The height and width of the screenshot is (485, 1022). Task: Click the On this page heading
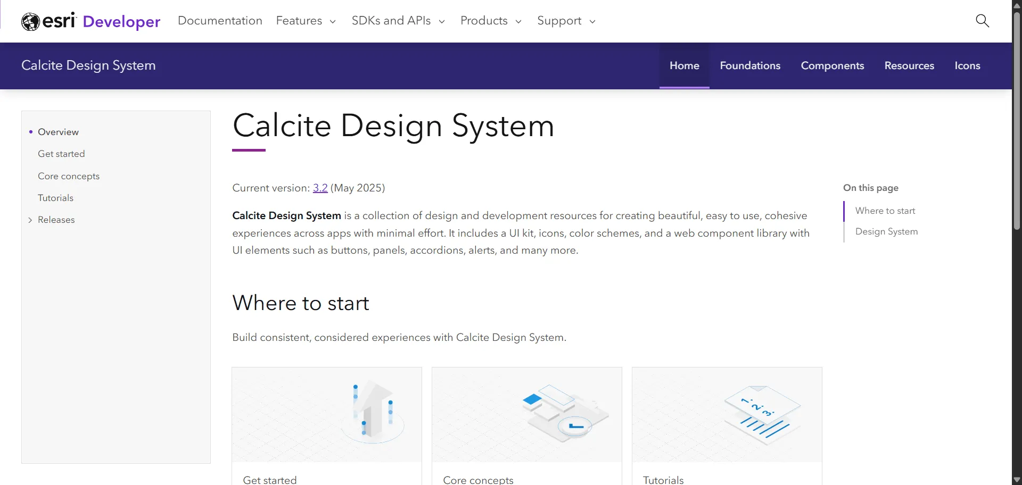(x=871, y=188)
